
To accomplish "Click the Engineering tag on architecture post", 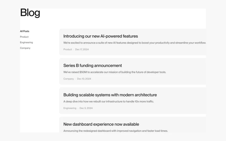I will point(70,108).
